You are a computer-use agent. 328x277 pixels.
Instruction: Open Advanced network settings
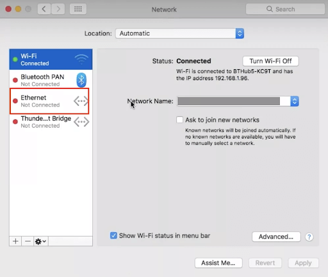(276, 237)
